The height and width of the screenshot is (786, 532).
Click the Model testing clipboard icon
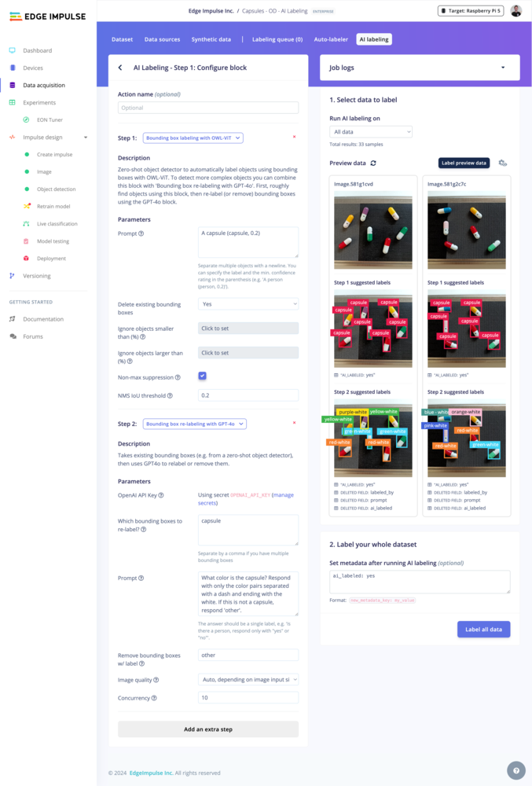(26, 241)
